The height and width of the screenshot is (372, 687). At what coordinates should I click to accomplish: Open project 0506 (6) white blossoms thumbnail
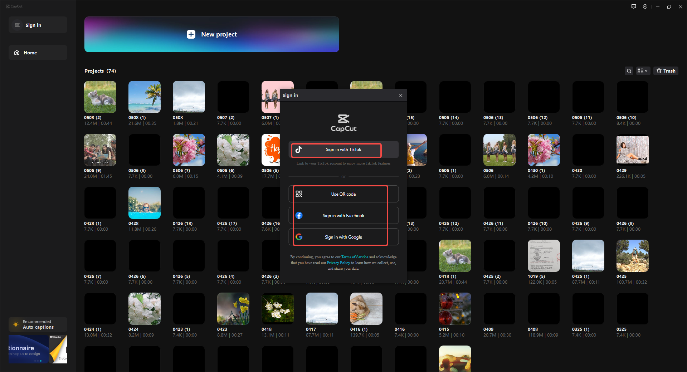tap(233, 150)
